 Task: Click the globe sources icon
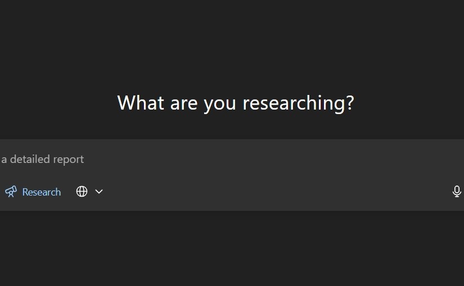point(82,192)
